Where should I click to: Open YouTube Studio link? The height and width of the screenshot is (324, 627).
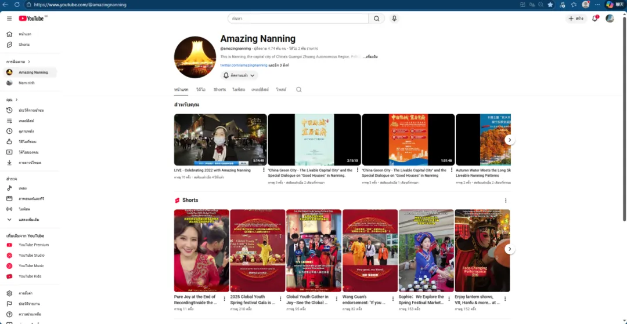[31, 255]
